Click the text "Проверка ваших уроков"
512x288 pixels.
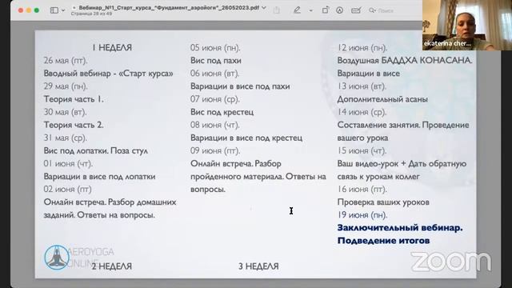pos(383,202)
